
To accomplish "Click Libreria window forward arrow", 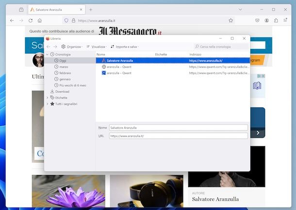I will pos(55,47).
